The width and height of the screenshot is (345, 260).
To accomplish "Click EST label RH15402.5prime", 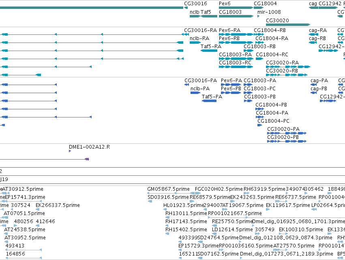I will (186, 230).
